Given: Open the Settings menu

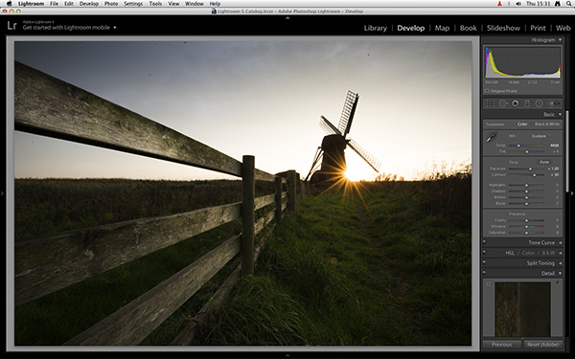Looking at the screenshot, I should pos(133,4).
